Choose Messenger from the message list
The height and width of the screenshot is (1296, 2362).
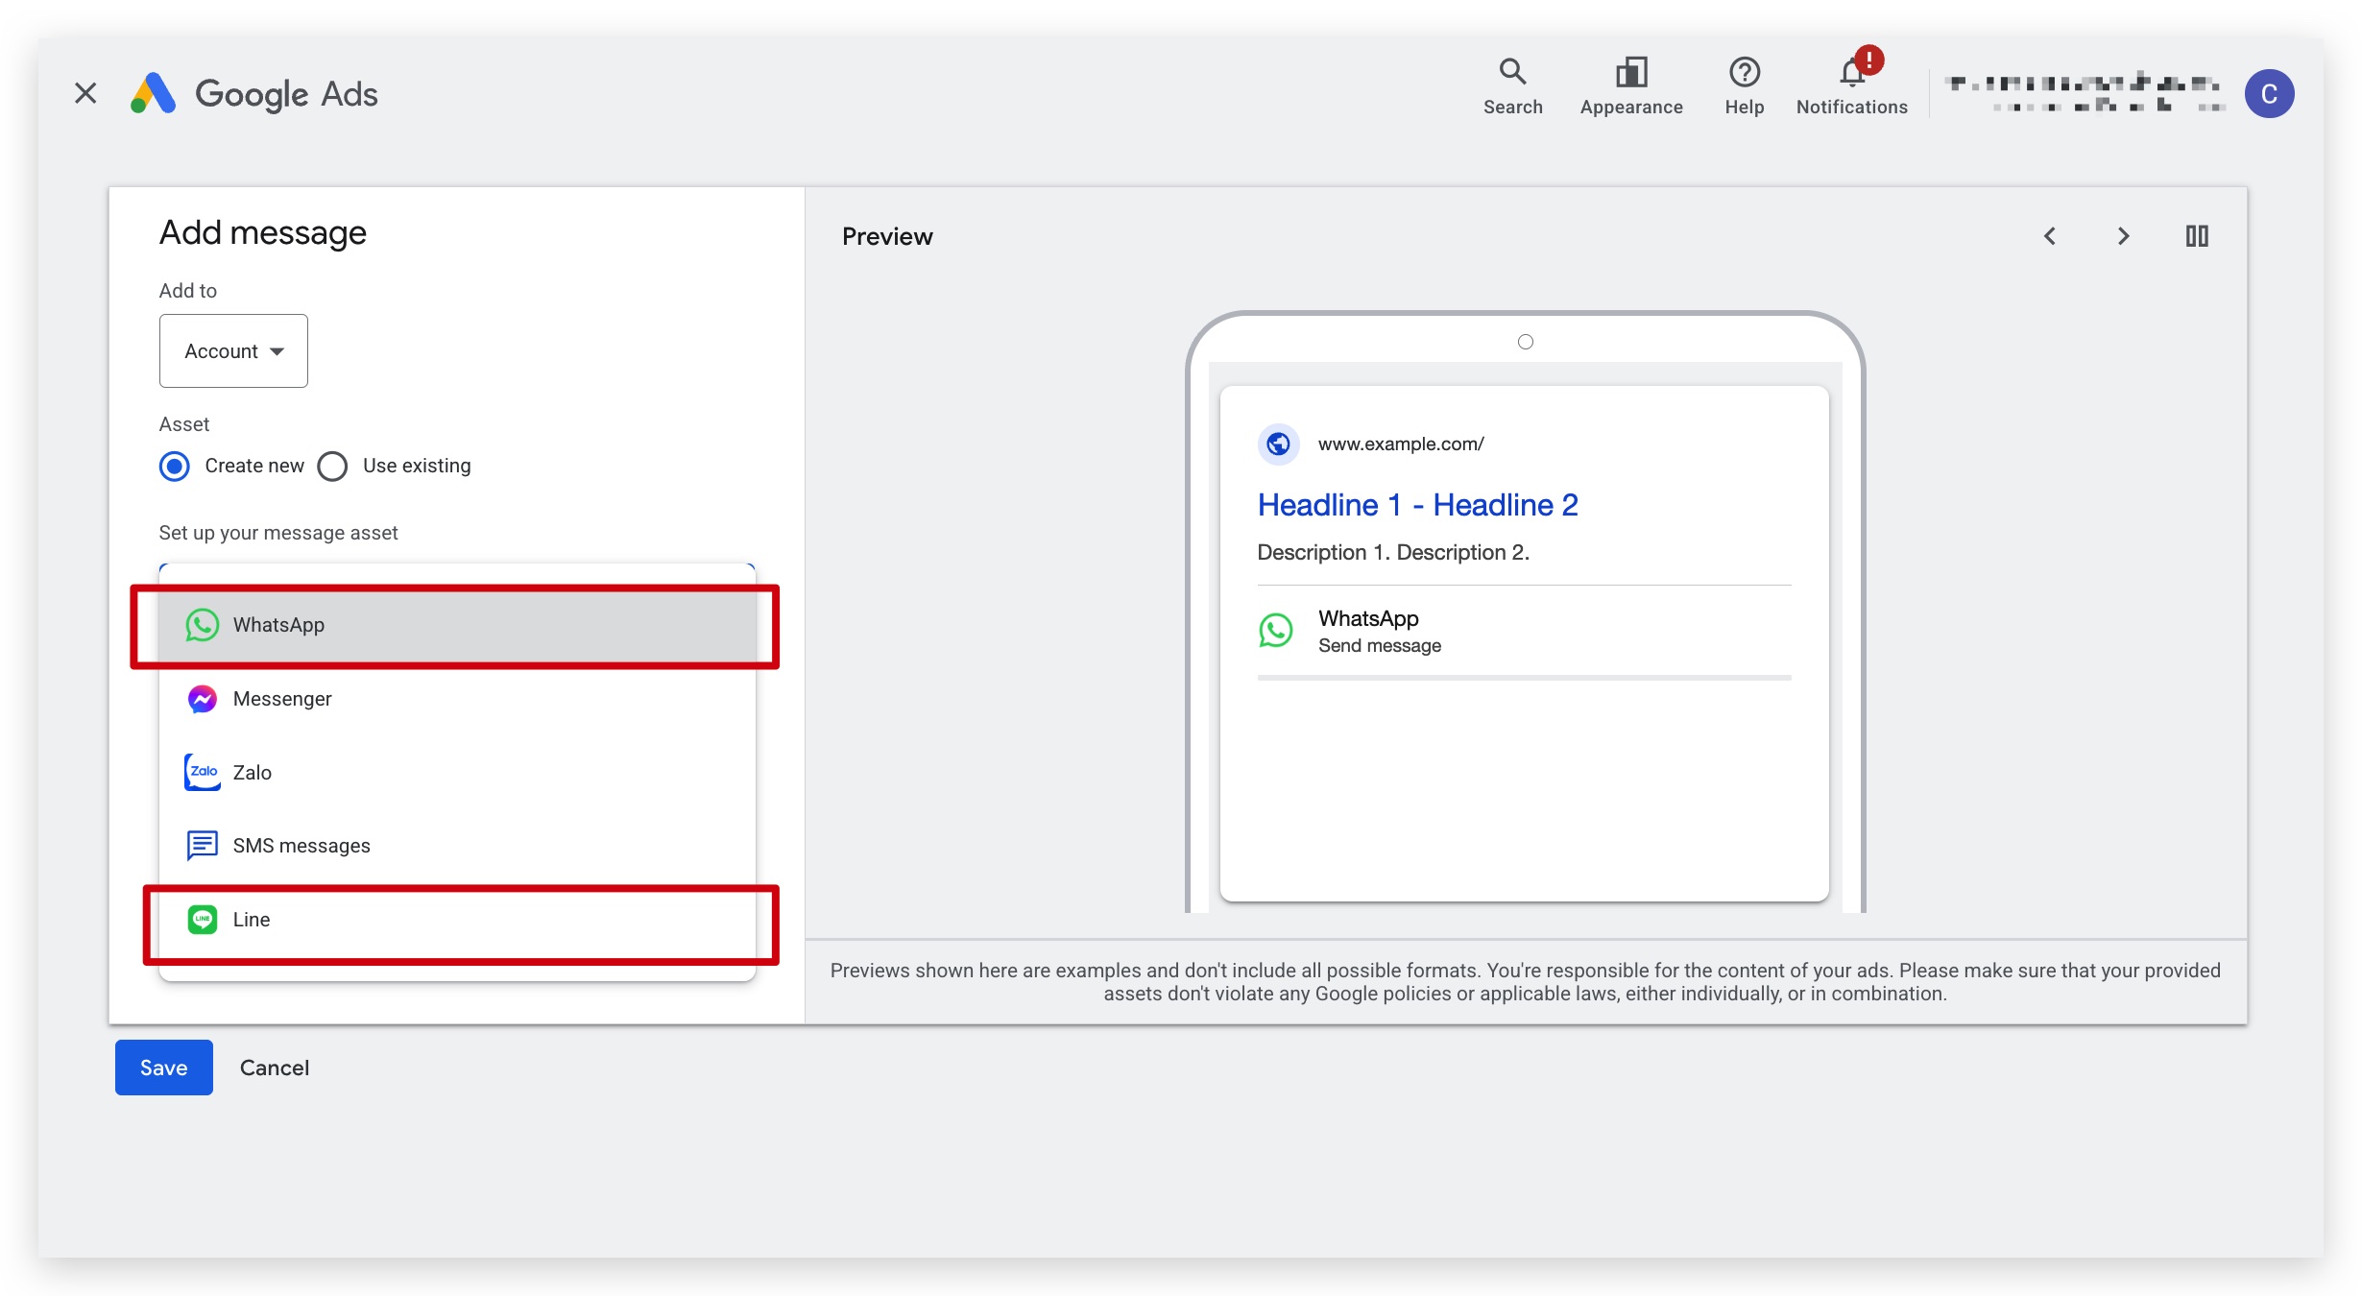(457, 699)
